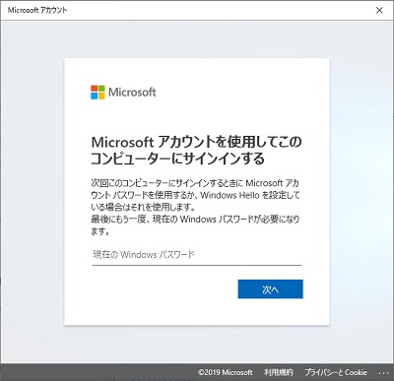
Task: Click the 次へ button
Action: (270, 289)
